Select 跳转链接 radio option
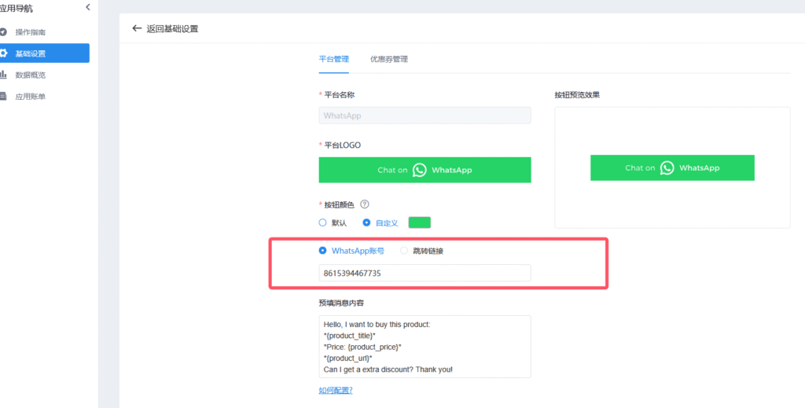The width and height of the screenshot is (805, 408). tap(404, 251)
